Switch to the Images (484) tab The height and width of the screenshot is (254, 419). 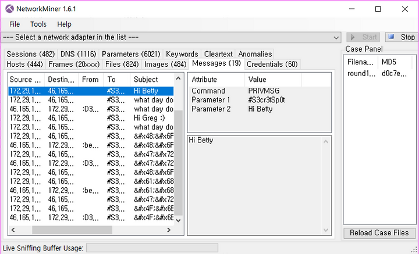tap(165, 65)
